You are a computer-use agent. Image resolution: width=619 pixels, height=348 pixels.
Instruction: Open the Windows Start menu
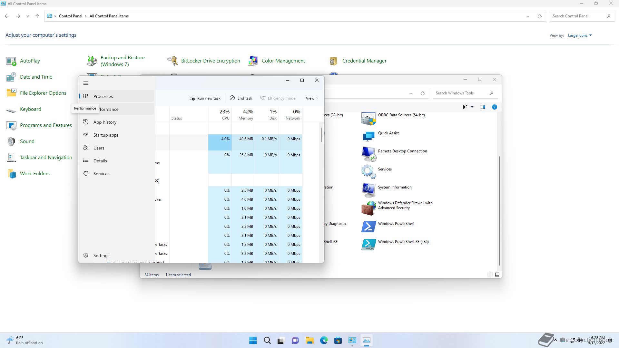pyautogui.click(x=253, y=340)
